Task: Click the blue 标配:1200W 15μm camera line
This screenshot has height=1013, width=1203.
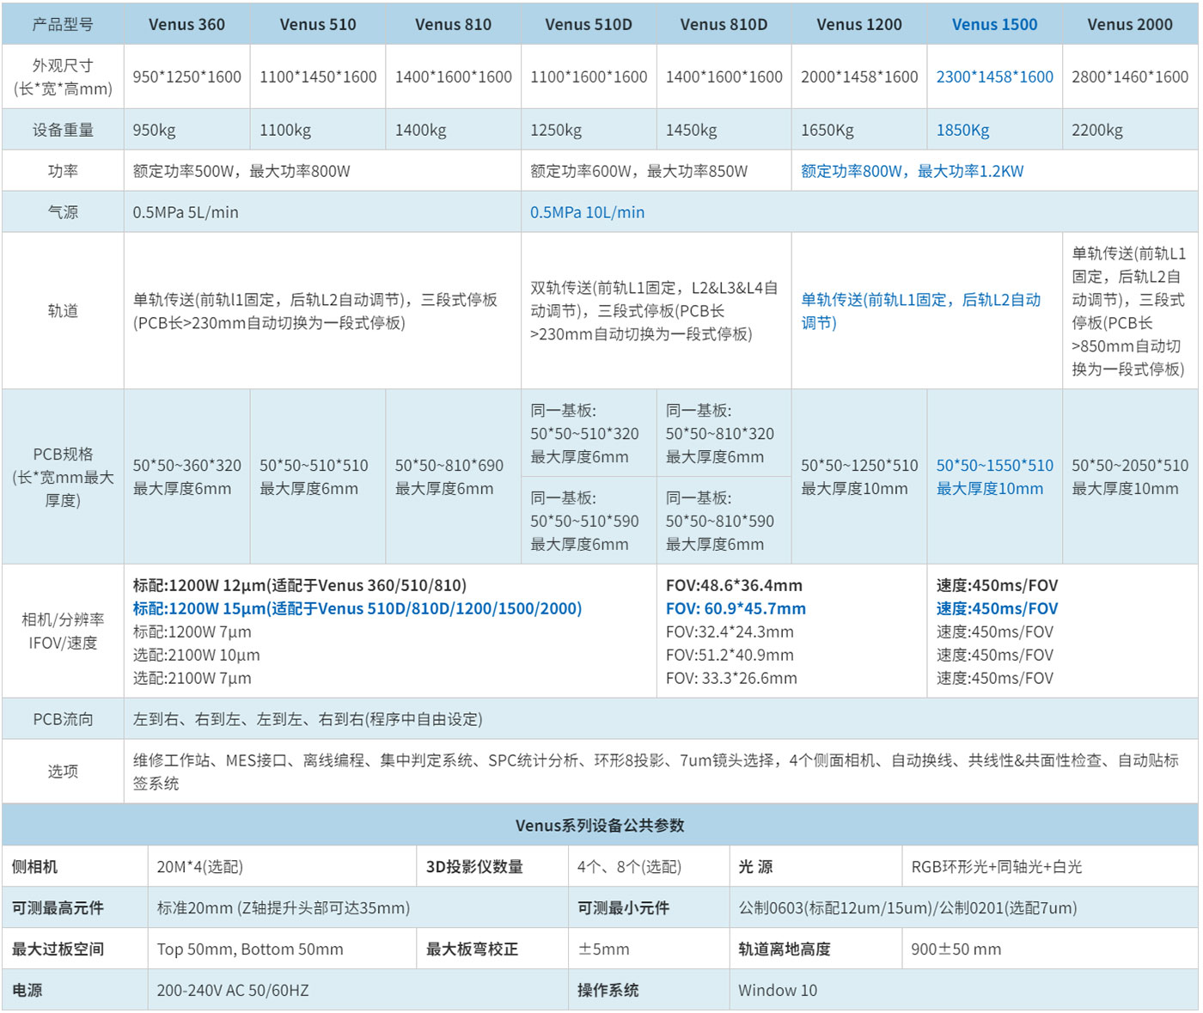Action: click(357, 609)
